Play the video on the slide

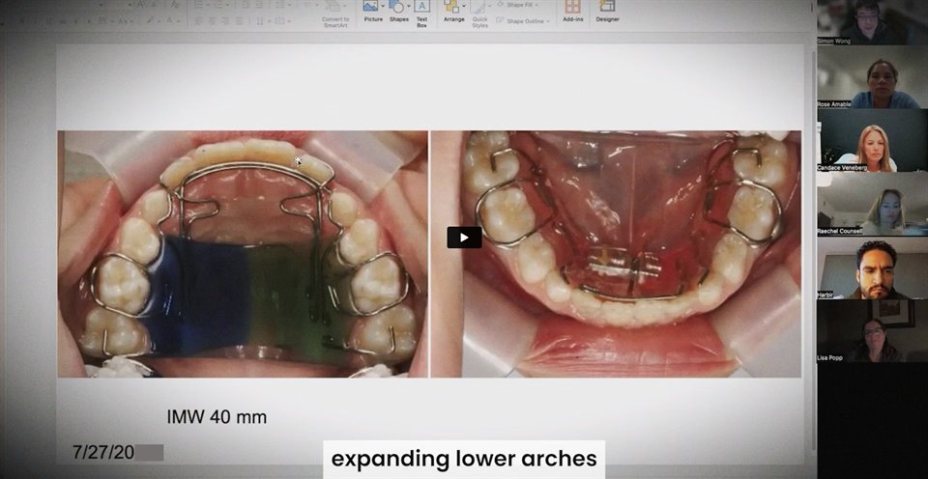click(464, 238)
